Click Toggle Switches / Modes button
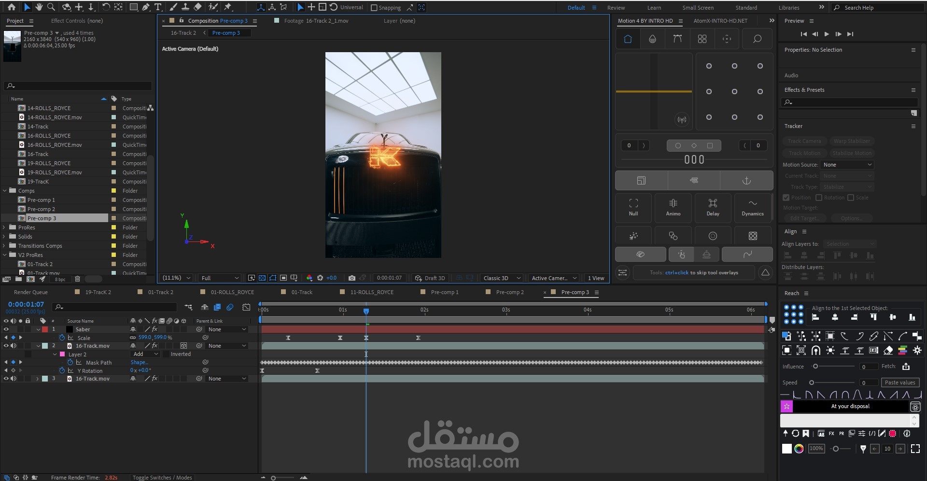The height and width of the screenshot is (481, 927). (x=162, y=478)
